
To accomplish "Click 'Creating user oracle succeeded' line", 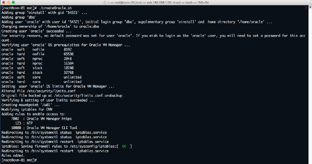I will point(37,31).
